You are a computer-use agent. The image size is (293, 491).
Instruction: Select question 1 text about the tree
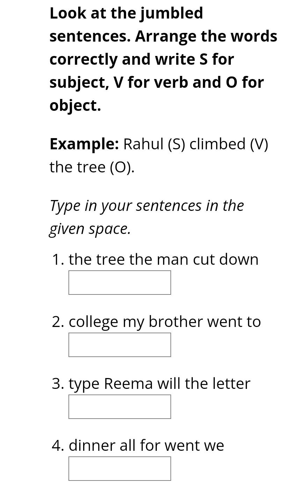point(163,259)
